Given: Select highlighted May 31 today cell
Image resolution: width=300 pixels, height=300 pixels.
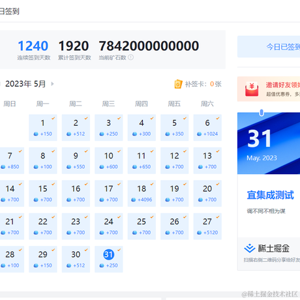Looking at the screenshot, I should point(109,259).
